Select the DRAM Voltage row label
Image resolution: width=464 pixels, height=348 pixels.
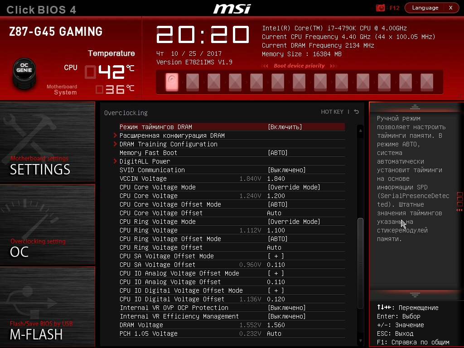pyautogui.click(x=141, y=324)
